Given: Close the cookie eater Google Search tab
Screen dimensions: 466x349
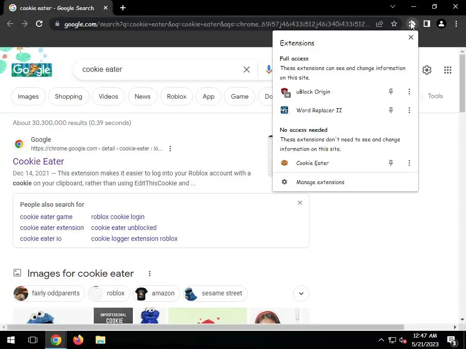Looking at the screenshot, I should click(x=106, y=8).
